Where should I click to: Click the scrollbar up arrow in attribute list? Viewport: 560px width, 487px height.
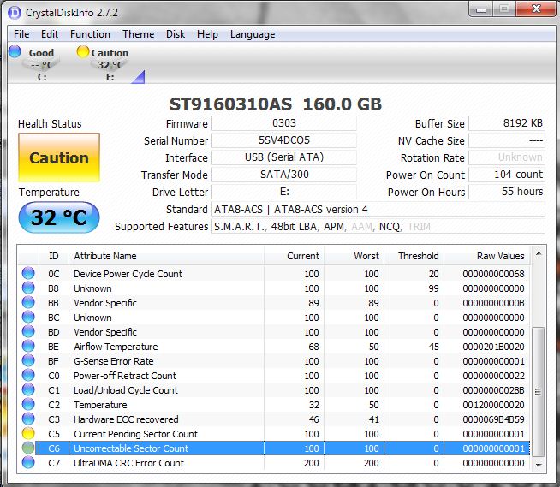pos(539,253)
